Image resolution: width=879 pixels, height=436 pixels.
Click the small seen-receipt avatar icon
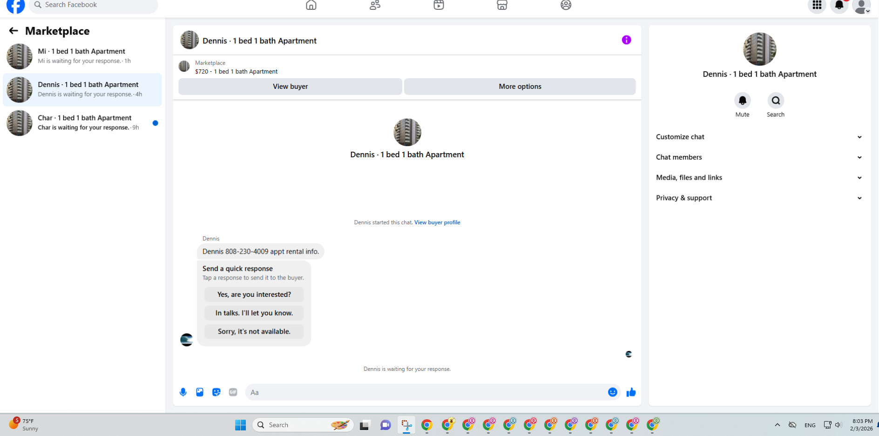coord(629,354)
